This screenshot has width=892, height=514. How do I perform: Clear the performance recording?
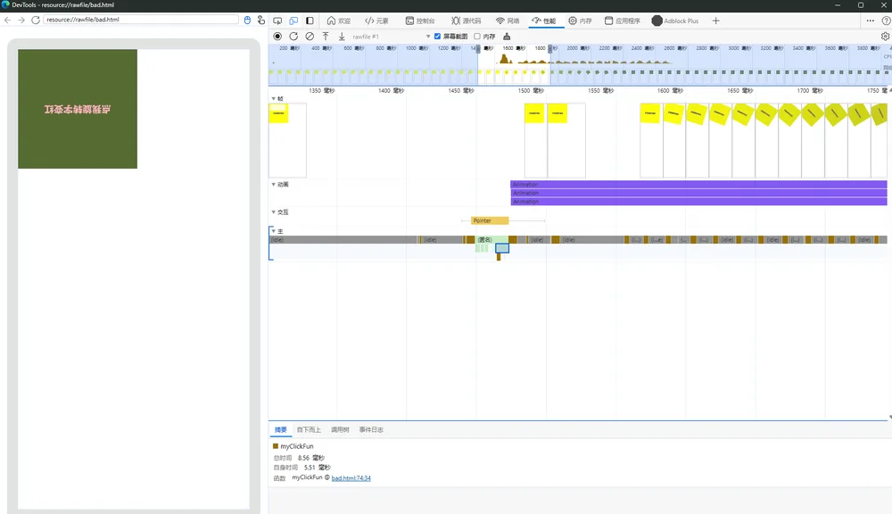pos(310,36)
